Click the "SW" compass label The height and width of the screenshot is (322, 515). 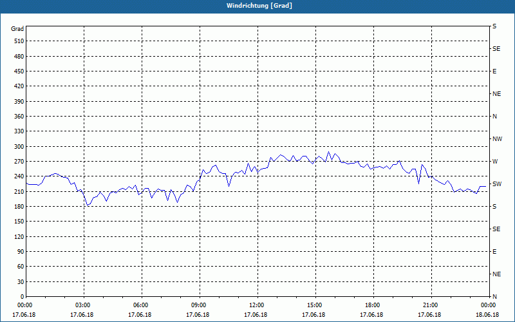497,184
